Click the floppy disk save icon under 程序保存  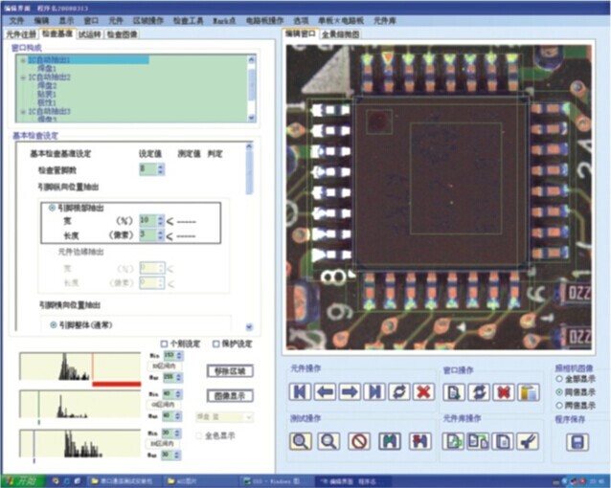click(577, 441)
